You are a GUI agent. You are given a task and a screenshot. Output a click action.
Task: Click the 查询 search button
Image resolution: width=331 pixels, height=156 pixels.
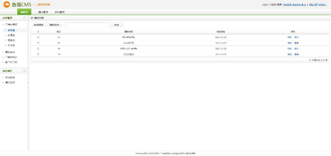(x=116, y=25)
